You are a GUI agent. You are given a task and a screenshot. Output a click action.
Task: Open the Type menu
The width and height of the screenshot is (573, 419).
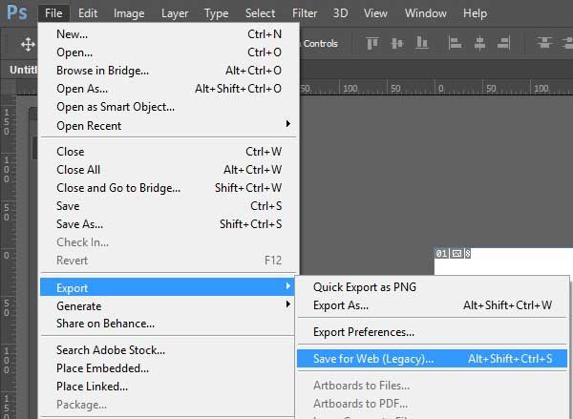tap(217, 13)
